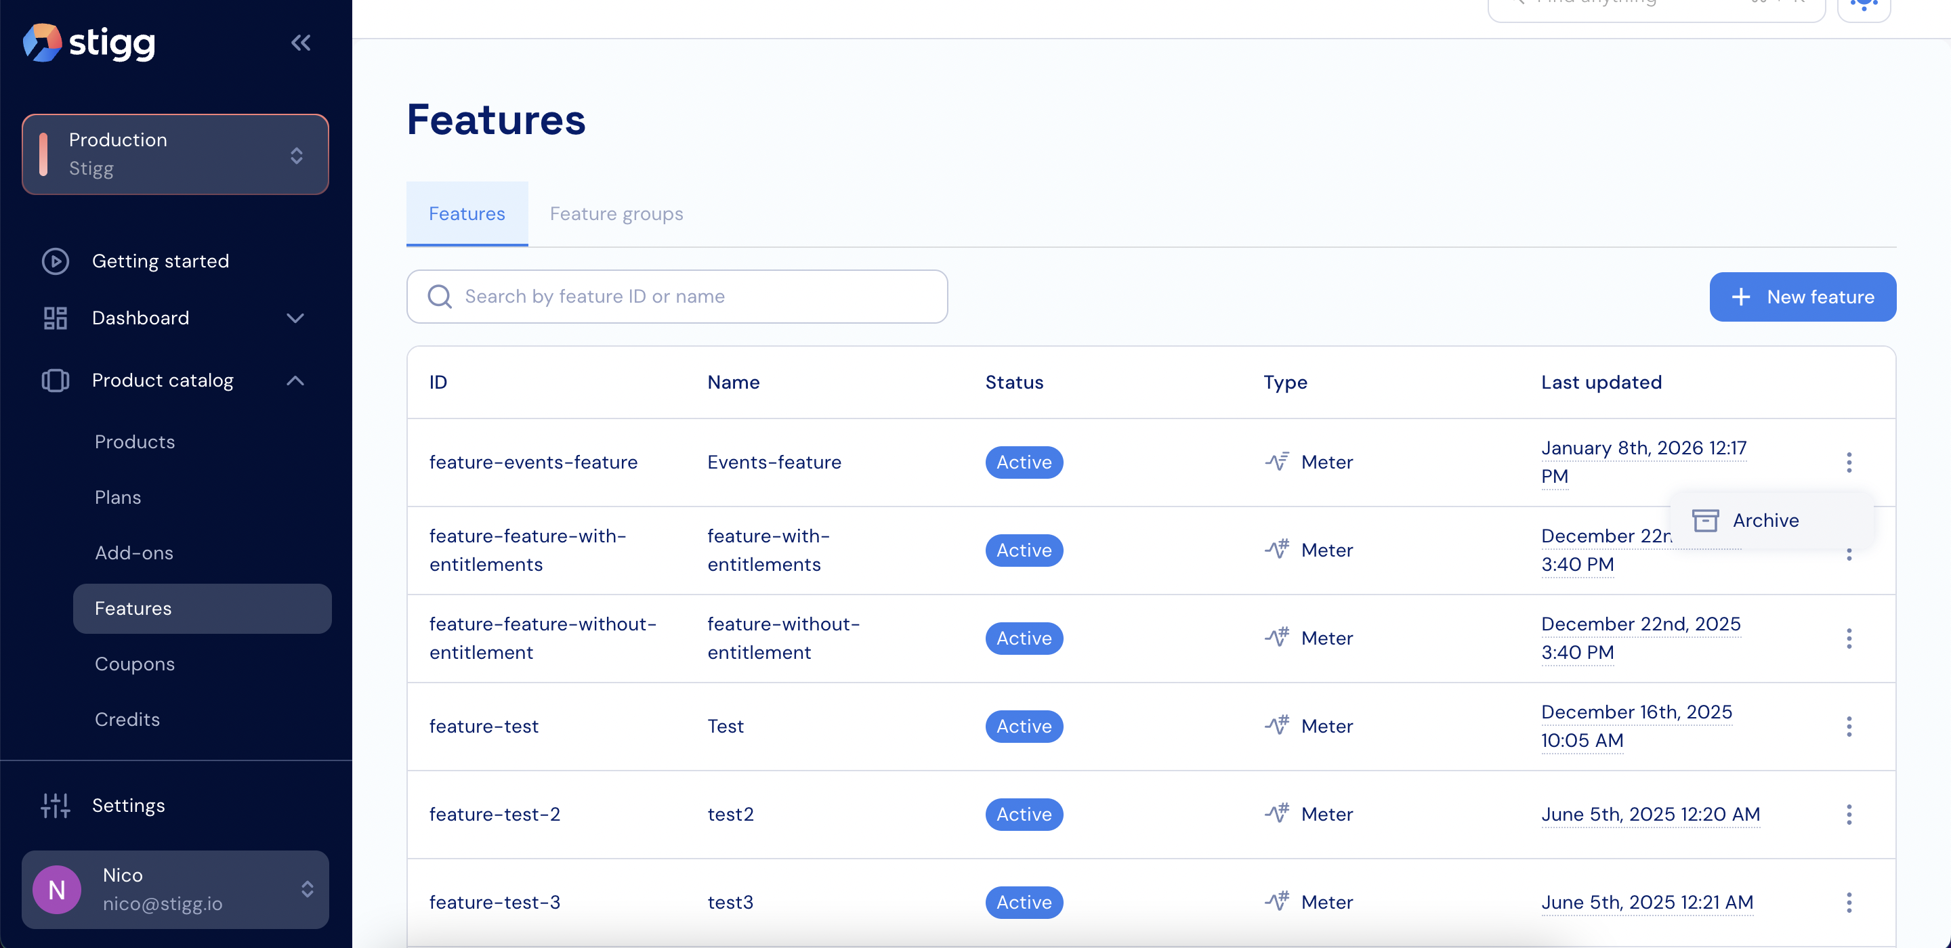Open Coupons in Product catalog
This screenshot has width=1951, height=948.
click(134, 664)
